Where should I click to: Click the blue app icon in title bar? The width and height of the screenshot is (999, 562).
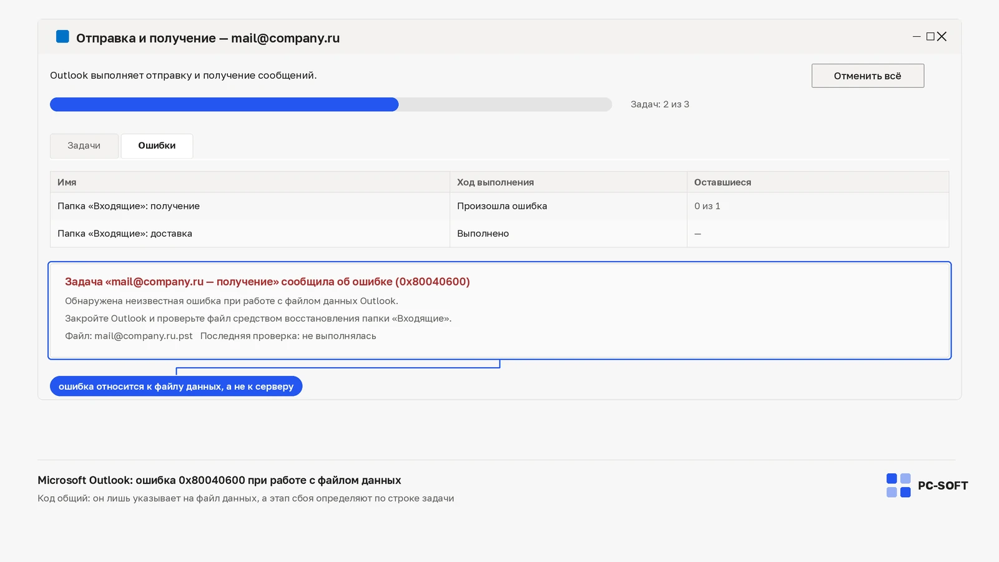pos(62,36)
